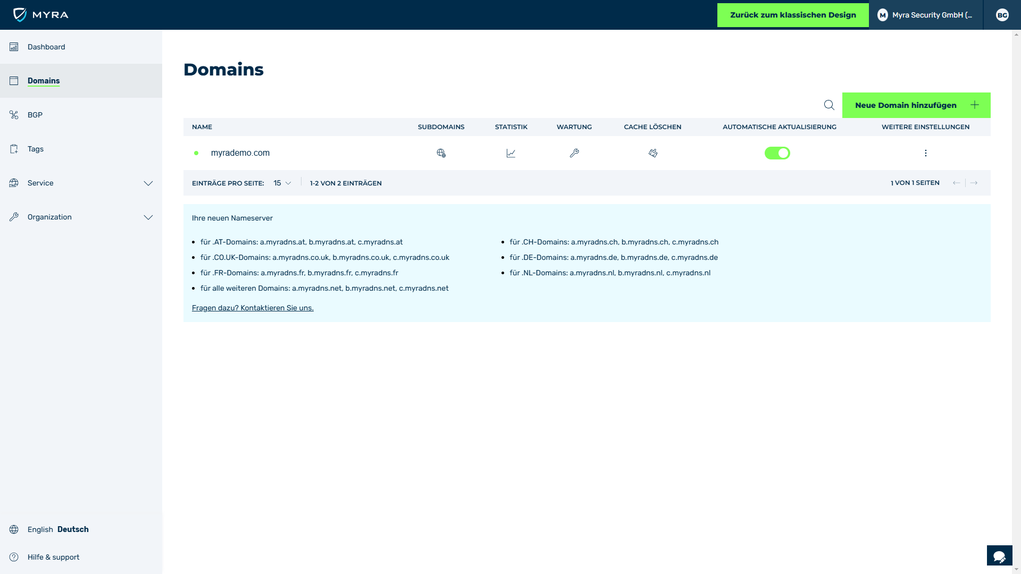This screenshot has height=574, width=1021.
Task: Click the search icon to search domains
Action: pyautogui.click(x=829, y=105)
